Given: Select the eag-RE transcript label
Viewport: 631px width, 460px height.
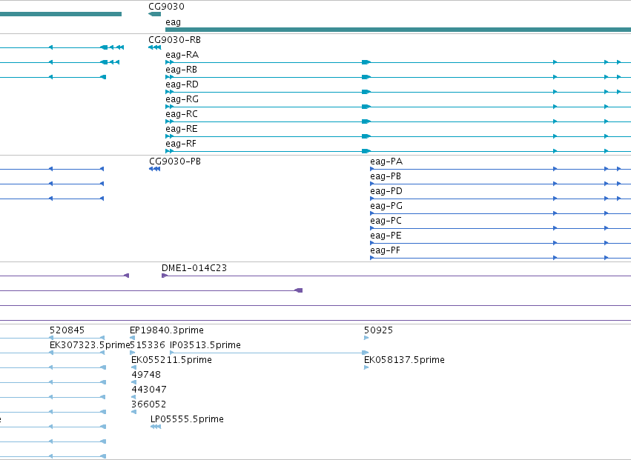Looking at the screenshot, I should [x=182, y=129].
